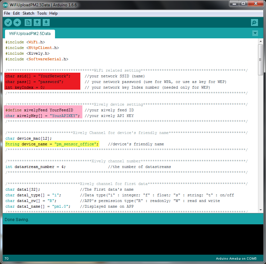The image size is (266, 264).
Task: Select the WiFiUploadPM2.5Data tab
Action: coord(30,34)
